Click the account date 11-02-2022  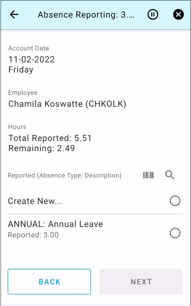(31, 59)
